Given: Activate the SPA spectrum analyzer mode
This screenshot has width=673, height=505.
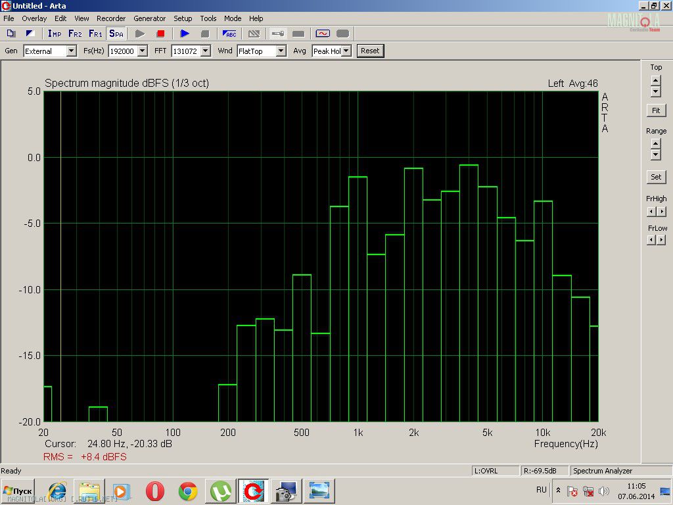Looking at the screenshot, I should click(116, 34).
